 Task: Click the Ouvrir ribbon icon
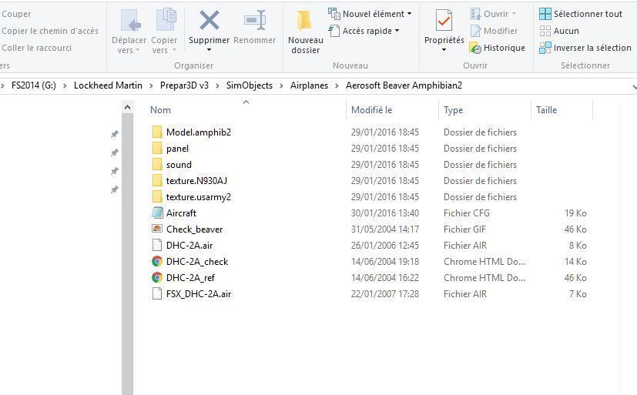tap(475, 14)
